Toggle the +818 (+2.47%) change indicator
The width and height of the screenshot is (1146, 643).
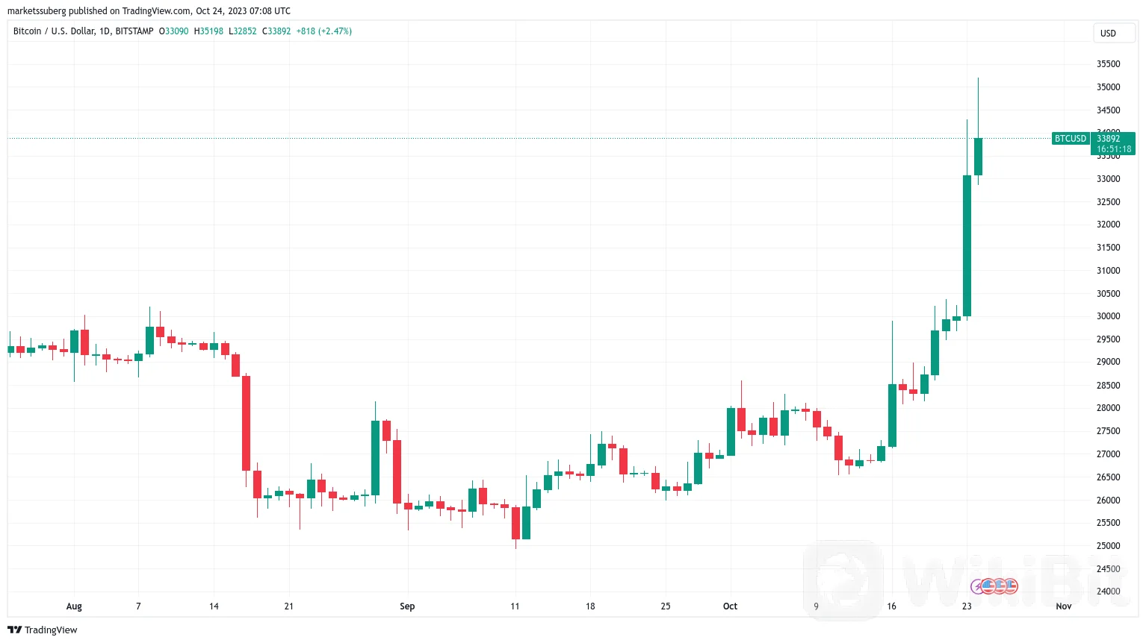[324, 31]
